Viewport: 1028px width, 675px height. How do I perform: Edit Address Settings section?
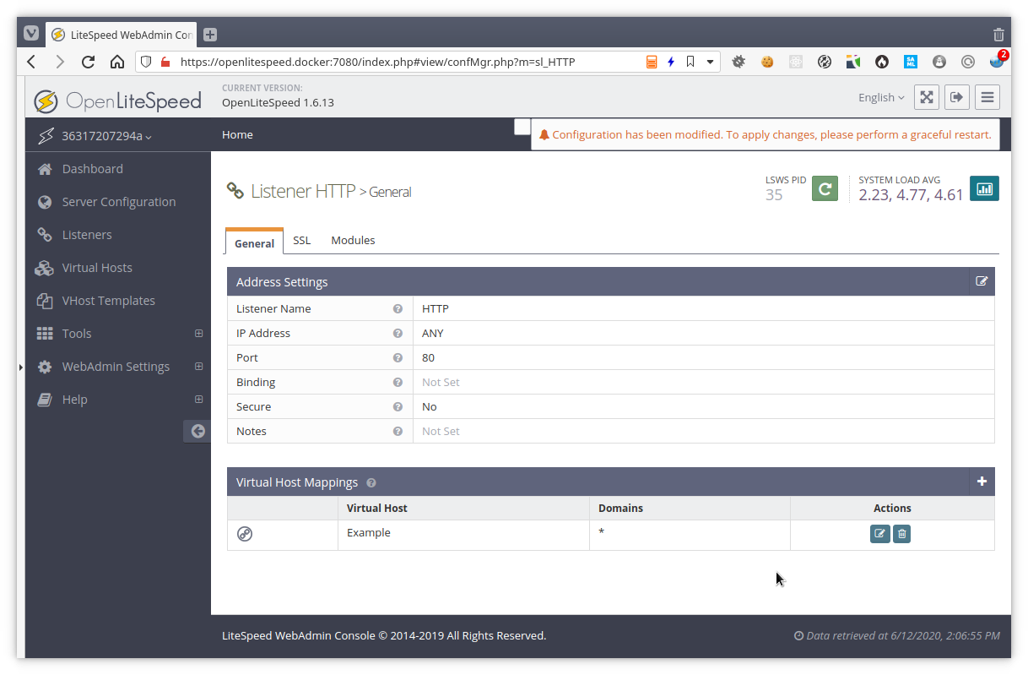click(x=981, y=281)
